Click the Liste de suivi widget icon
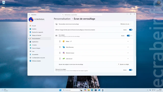The image size is (163, 92). pos(64,59)
